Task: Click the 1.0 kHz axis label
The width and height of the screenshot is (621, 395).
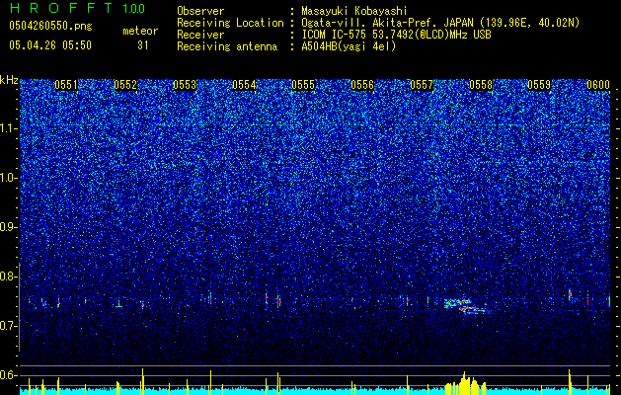Action: (x=9, y=178)
